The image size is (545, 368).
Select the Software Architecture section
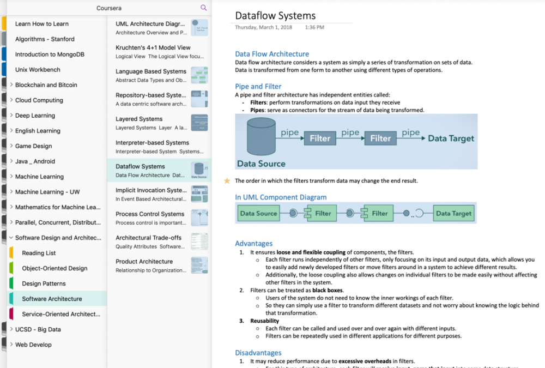[57, 299]
